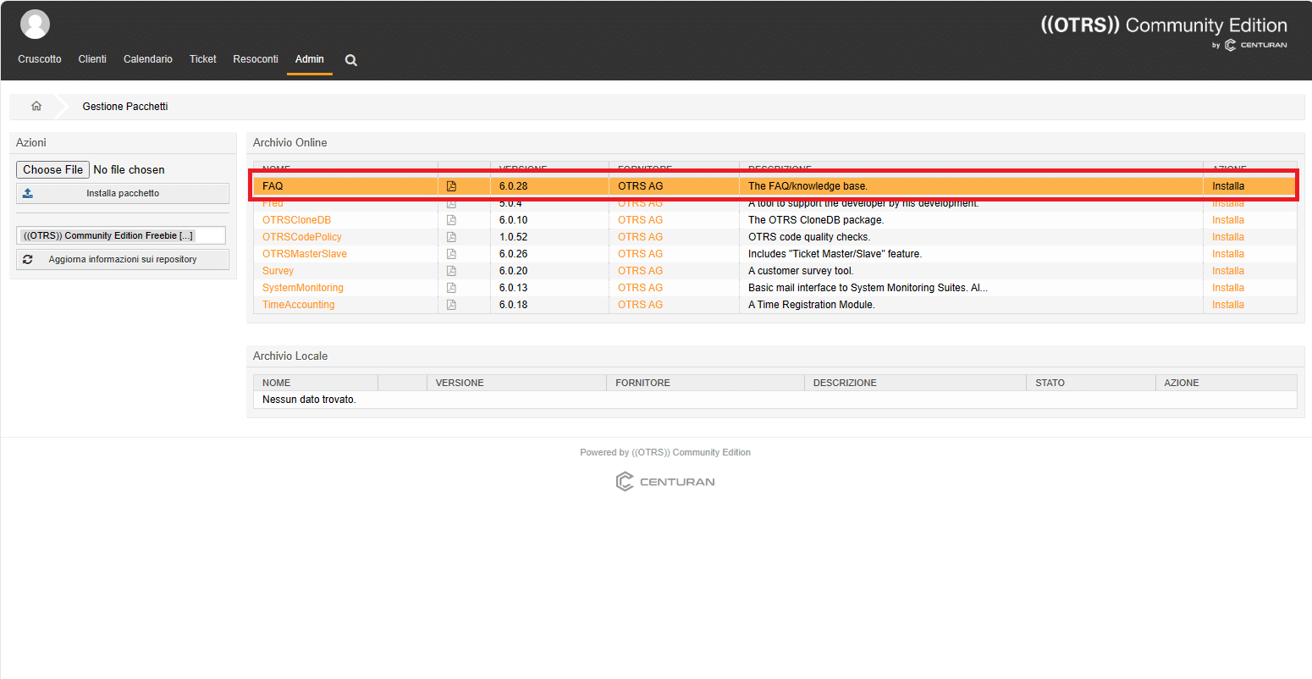1312x679 pixels.
Task: Open the Cruscotto menu
Action: tap(40, 59)
